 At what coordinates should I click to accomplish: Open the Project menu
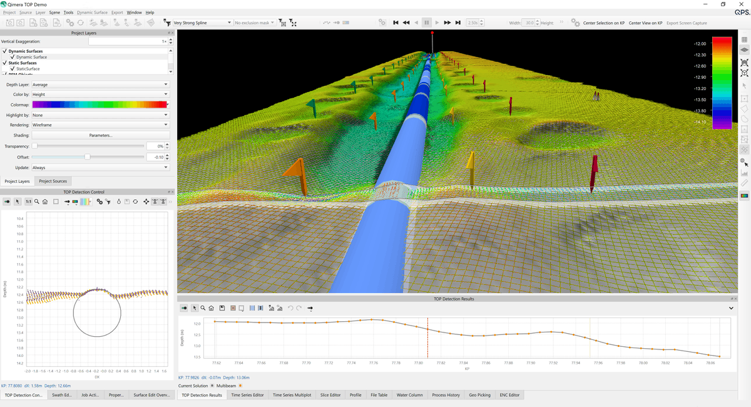[9, 13]
